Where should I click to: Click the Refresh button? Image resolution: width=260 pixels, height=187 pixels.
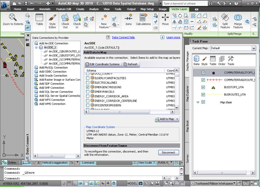coord(131,64)
